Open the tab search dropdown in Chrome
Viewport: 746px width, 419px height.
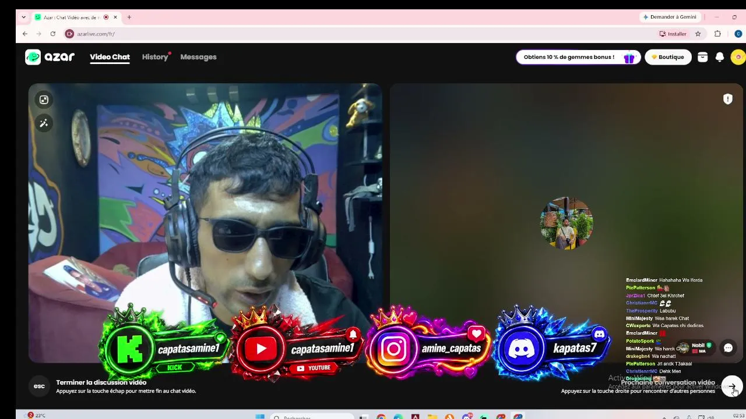(23, 17)
